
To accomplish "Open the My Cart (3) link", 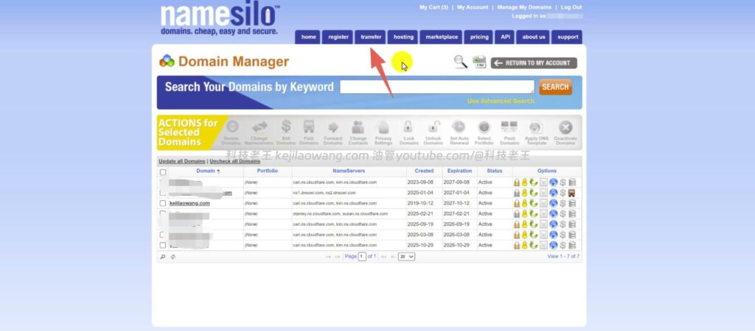I will [434, 7].
